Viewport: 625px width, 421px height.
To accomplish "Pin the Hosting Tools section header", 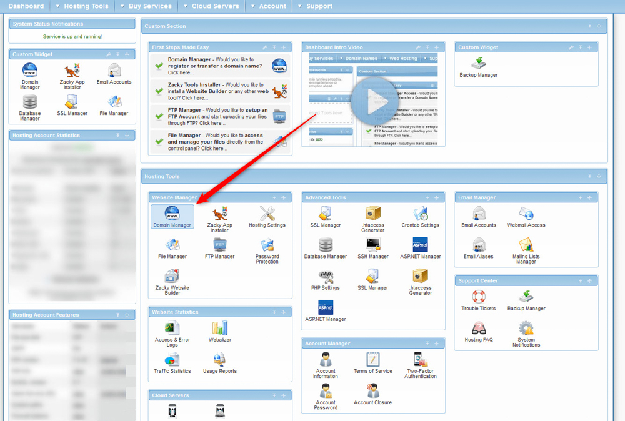I will 590,176.
